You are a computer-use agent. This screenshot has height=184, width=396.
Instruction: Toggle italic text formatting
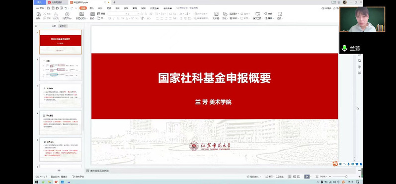pos(114,18)
